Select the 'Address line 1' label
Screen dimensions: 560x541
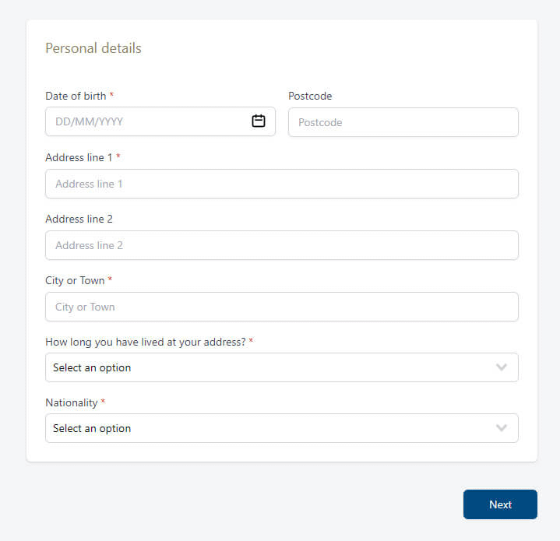pyautogui.click(x=79, y=157)
